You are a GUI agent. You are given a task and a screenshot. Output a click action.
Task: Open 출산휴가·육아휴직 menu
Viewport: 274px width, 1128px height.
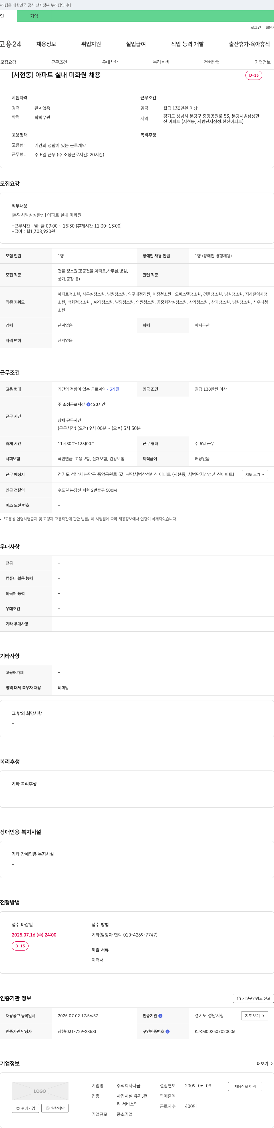[249, 44]
